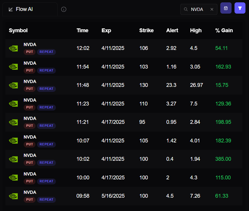This screenshot has width=249, height=211.
Task: Click NVIDIA logo in 11:21 row
Action: [13, 122]
